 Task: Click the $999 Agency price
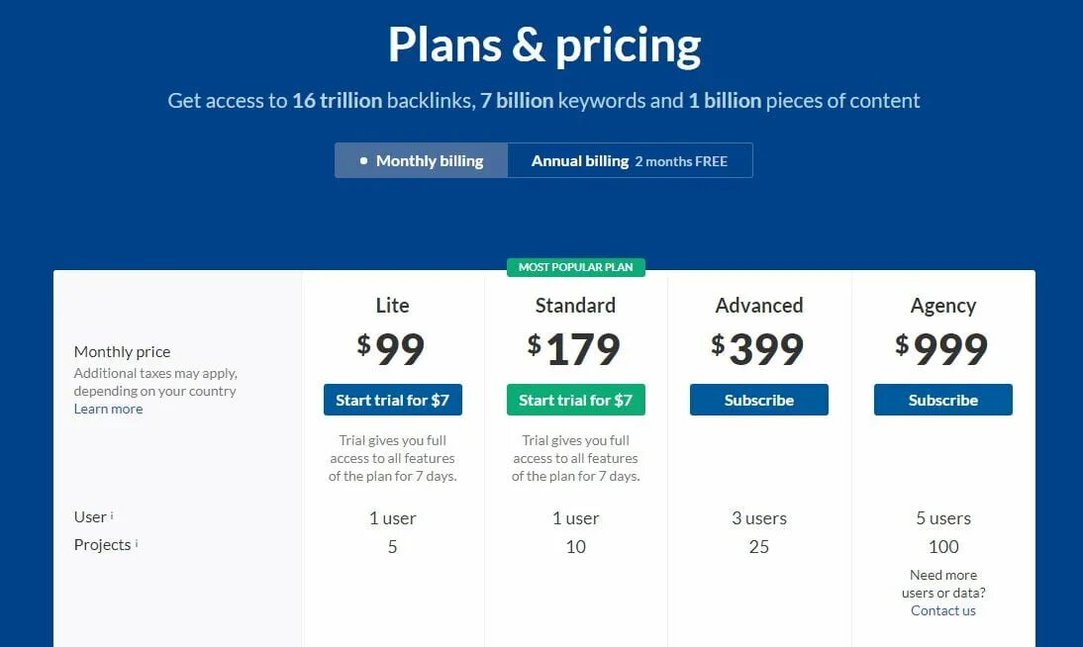point(941,348)
